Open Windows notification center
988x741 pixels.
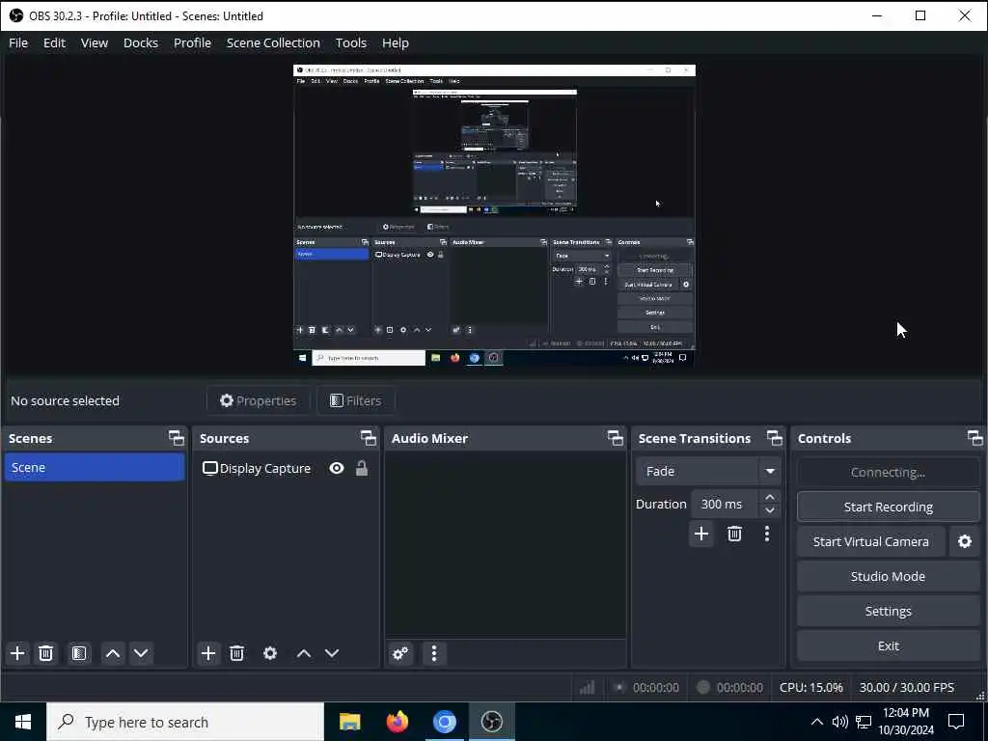956,722
